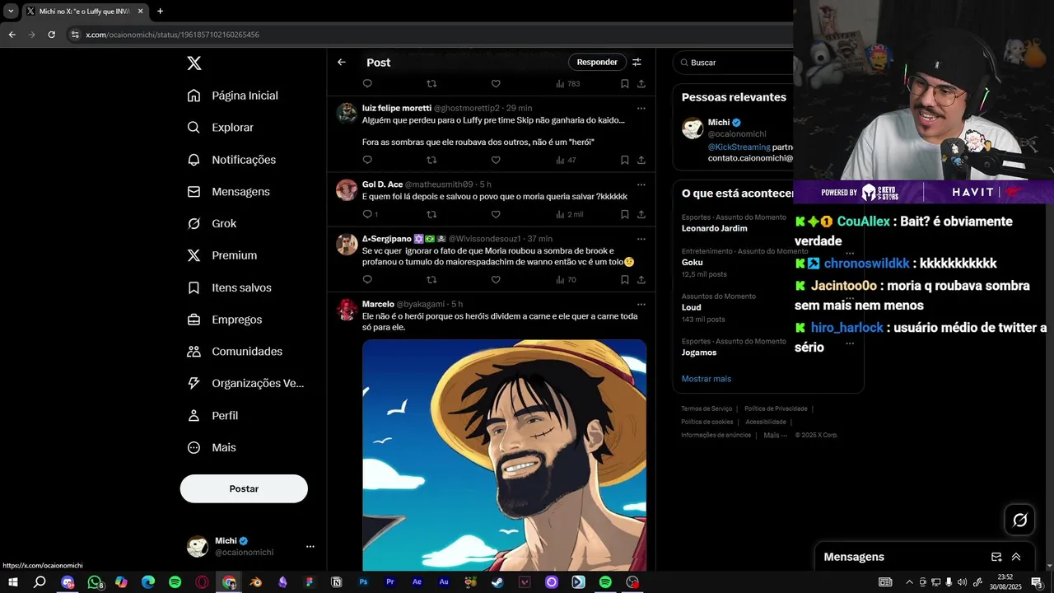Bookmark luiz felipe moretti's comment
The width and height of the screenshot is (1054, 593).
coord(625,160)
